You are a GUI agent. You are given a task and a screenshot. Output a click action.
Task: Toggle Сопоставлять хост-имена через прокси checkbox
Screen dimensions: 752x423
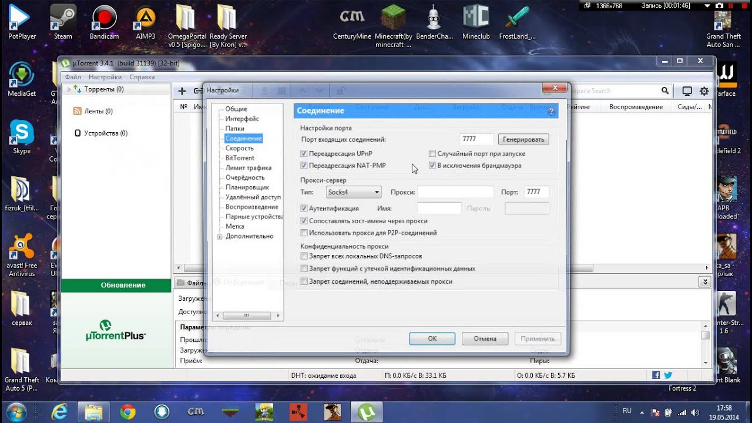click(x=304, y=221)
